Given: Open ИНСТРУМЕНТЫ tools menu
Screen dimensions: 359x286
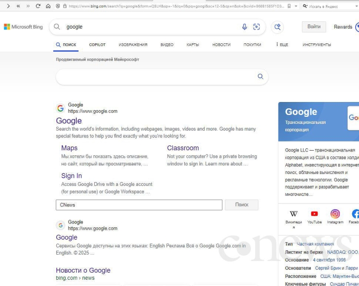Looking at the screenshot, I should pos(317,45).
